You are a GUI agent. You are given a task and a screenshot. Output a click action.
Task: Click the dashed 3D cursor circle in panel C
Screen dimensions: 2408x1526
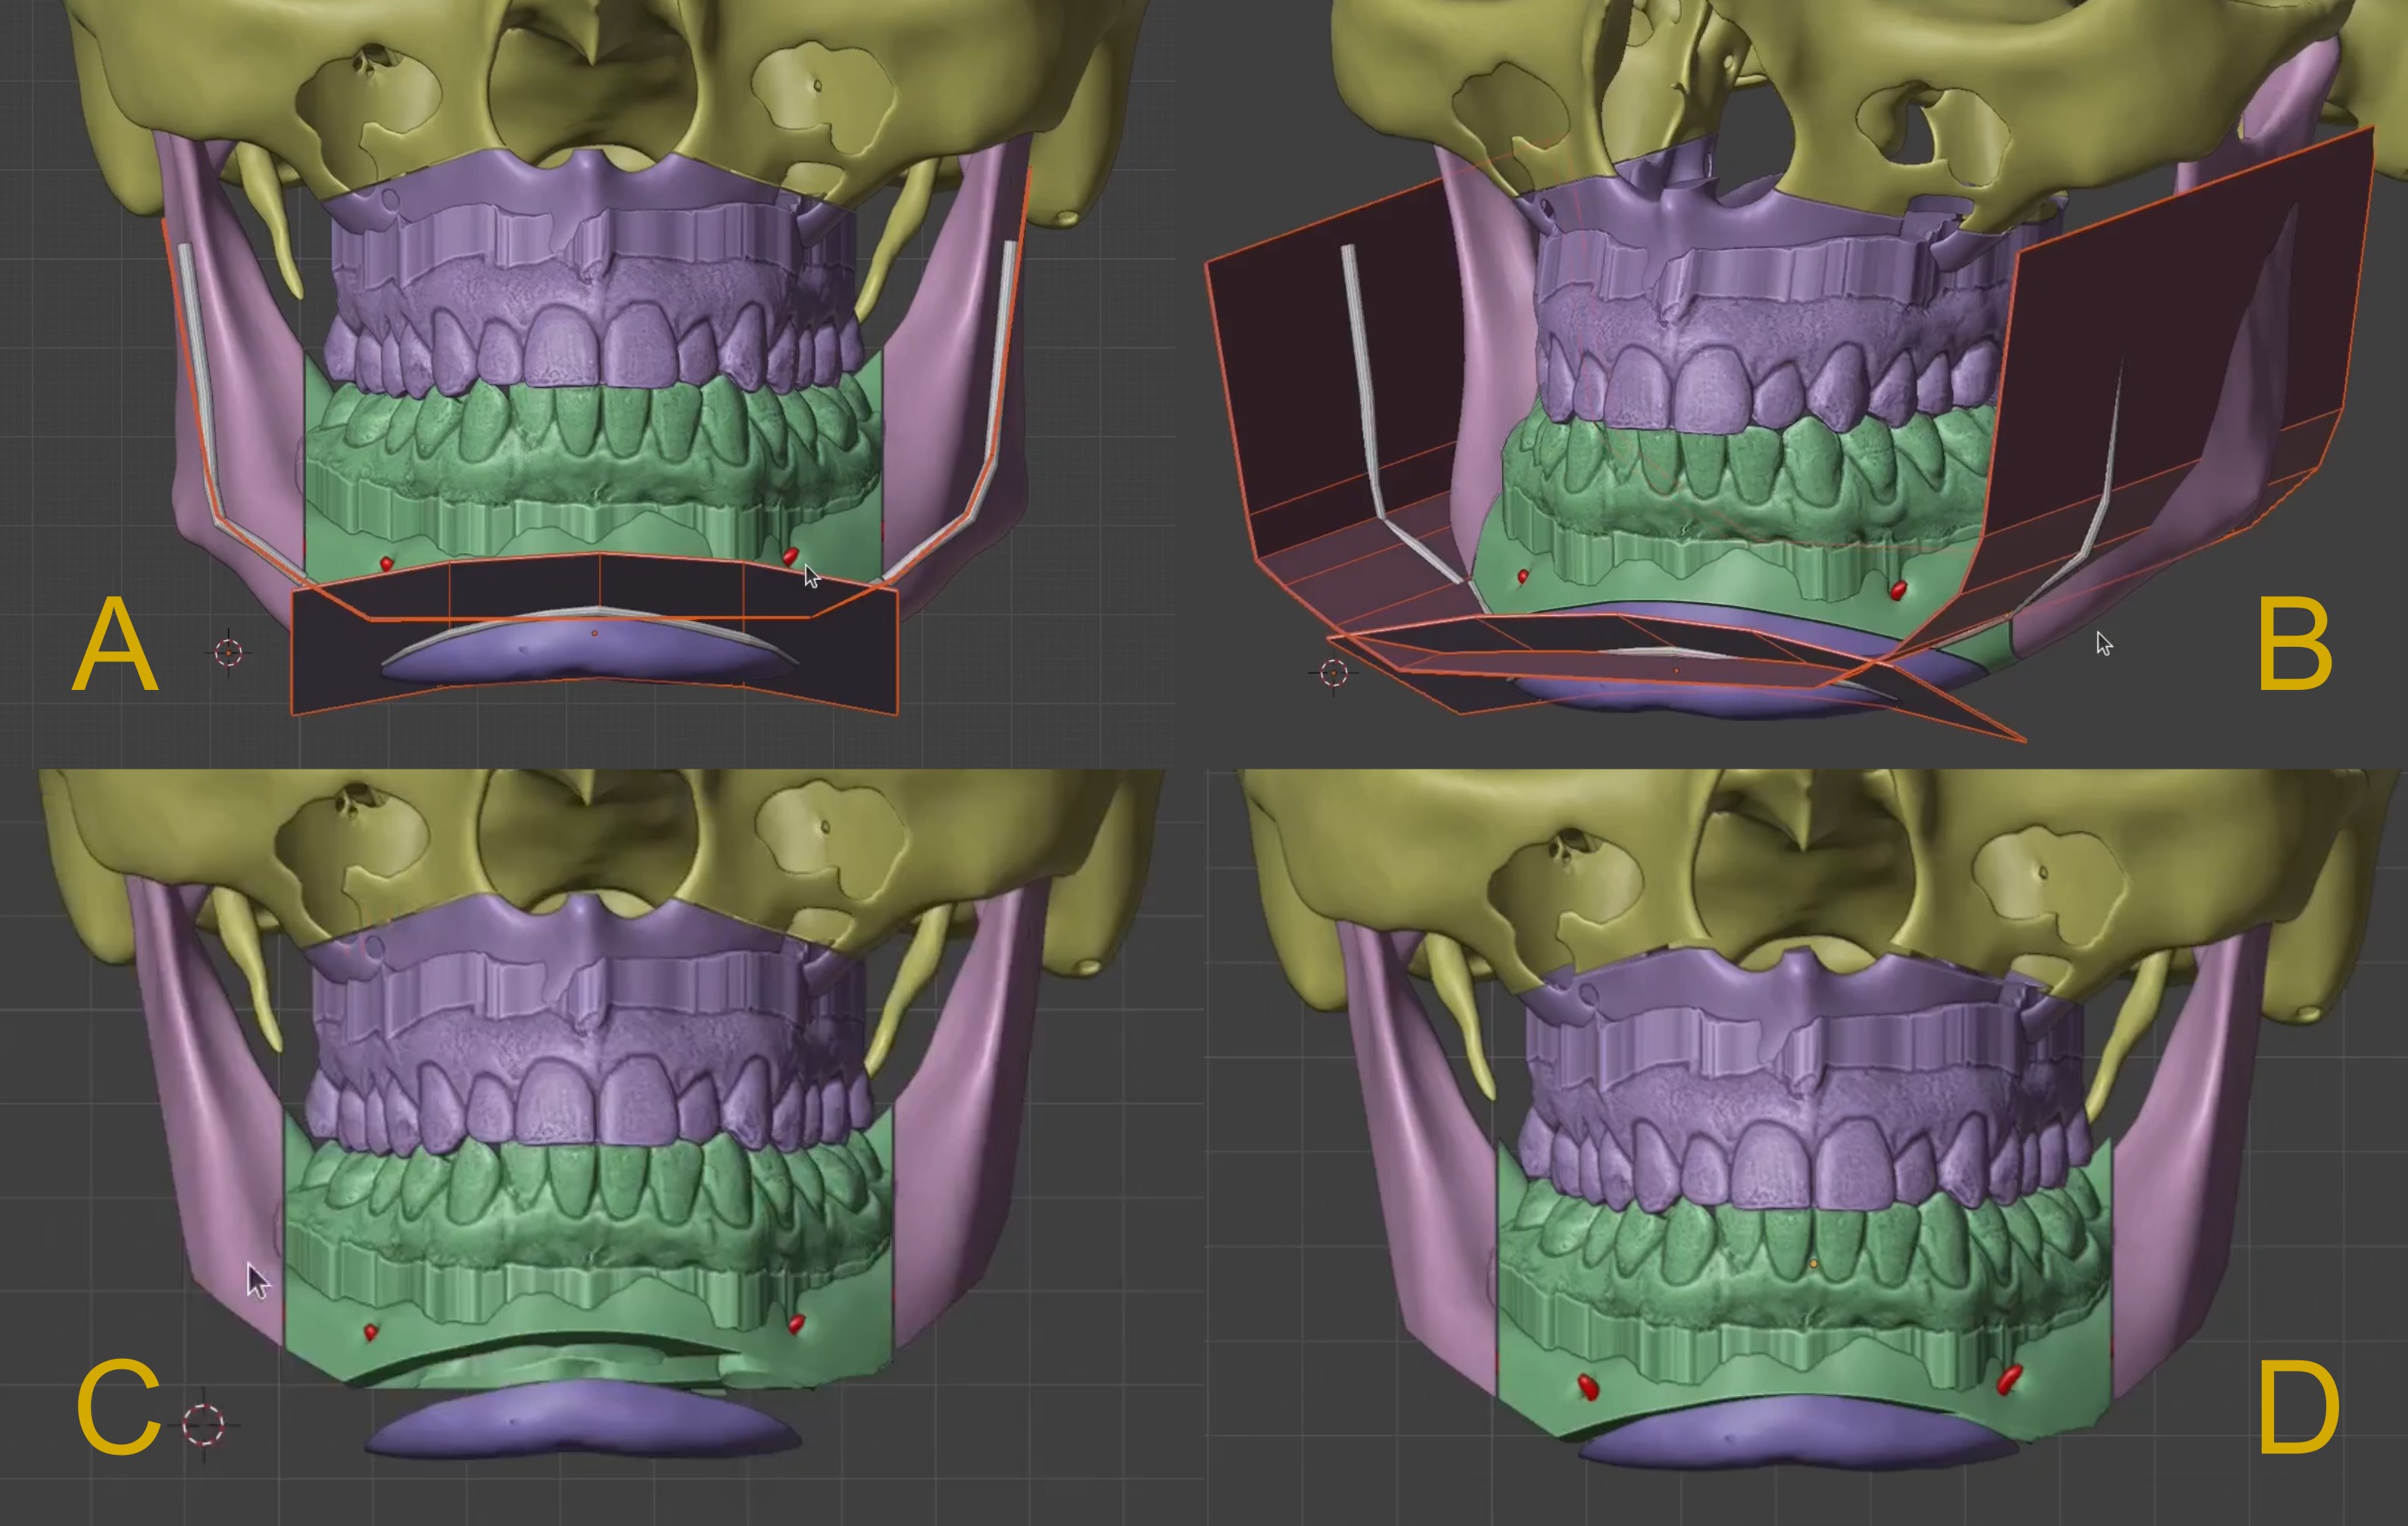204,1424
